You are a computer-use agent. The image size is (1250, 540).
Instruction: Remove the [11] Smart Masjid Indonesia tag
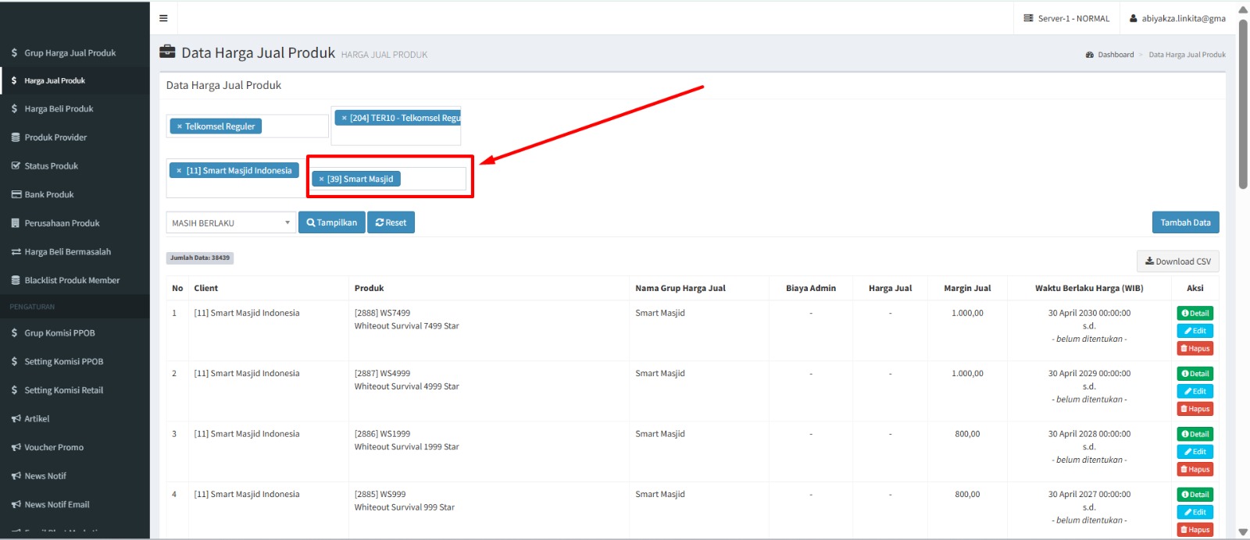click(x=179, y=171)
